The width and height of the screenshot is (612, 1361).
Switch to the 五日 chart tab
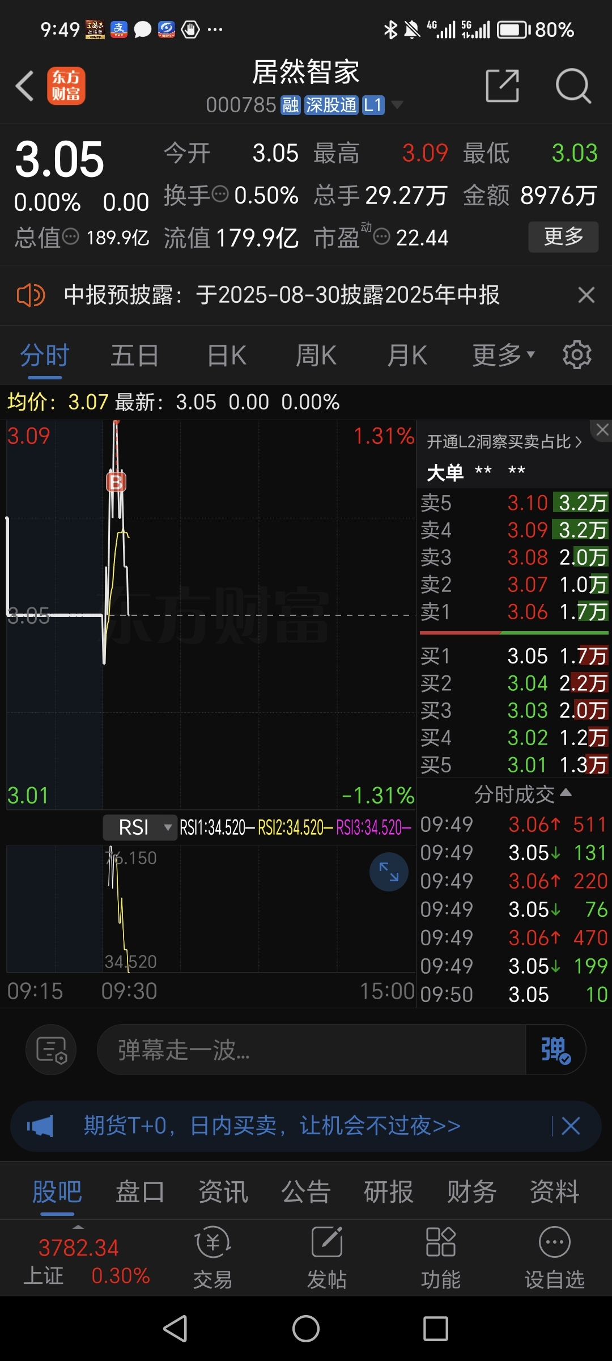135,356
